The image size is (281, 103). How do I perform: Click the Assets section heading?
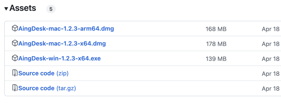point(23,8)
